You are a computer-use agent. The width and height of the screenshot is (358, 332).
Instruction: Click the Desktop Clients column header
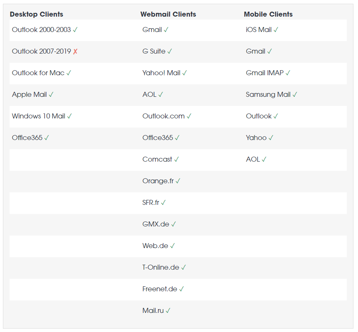[x=37, y=14]
